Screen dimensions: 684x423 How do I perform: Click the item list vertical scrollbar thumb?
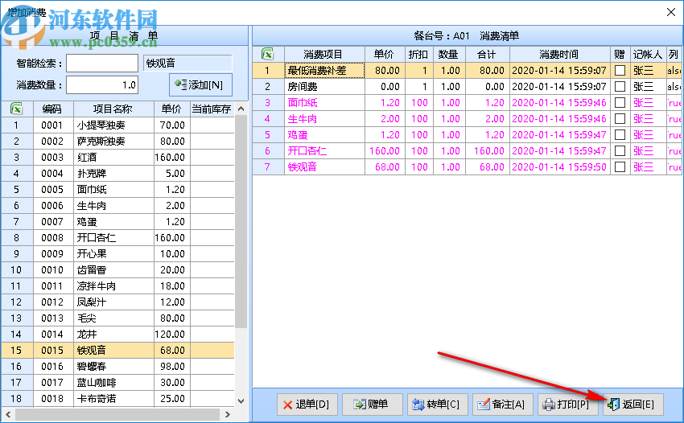(241, 222)
